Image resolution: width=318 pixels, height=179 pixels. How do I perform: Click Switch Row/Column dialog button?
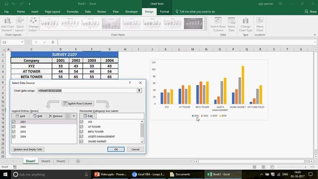pyautogui.click(x=78, y=103)
